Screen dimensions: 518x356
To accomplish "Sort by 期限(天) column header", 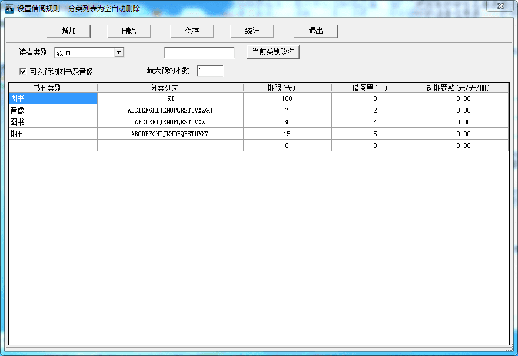I will pos(287,88).
